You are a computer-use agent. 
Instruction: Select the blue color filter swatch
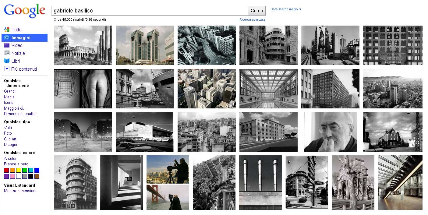click(x=37, y=171)
